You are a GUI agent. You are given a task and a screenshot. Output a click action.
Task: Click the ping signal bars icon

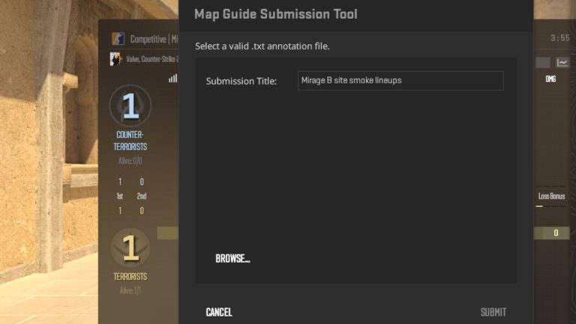coord(173,78)
